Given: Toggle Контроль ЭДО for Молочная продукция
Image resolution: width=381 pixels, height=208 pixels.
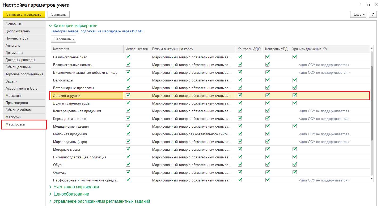Looking at the screenshot, I should [240, 134].
